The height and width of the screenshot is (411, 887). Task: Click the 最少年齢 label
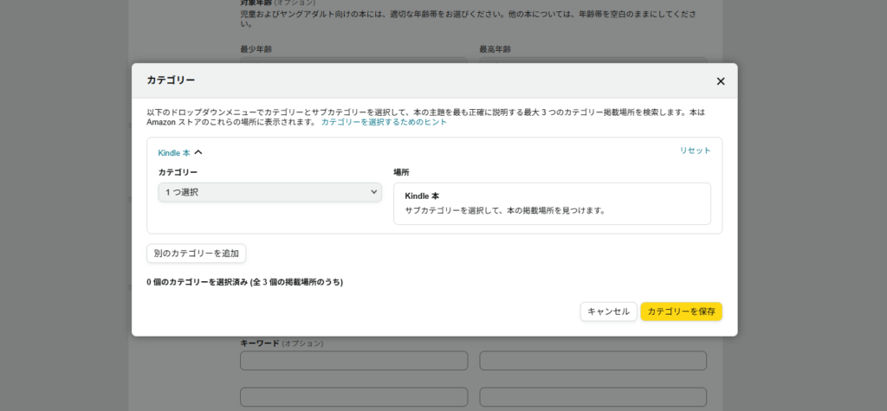[262, 49]
